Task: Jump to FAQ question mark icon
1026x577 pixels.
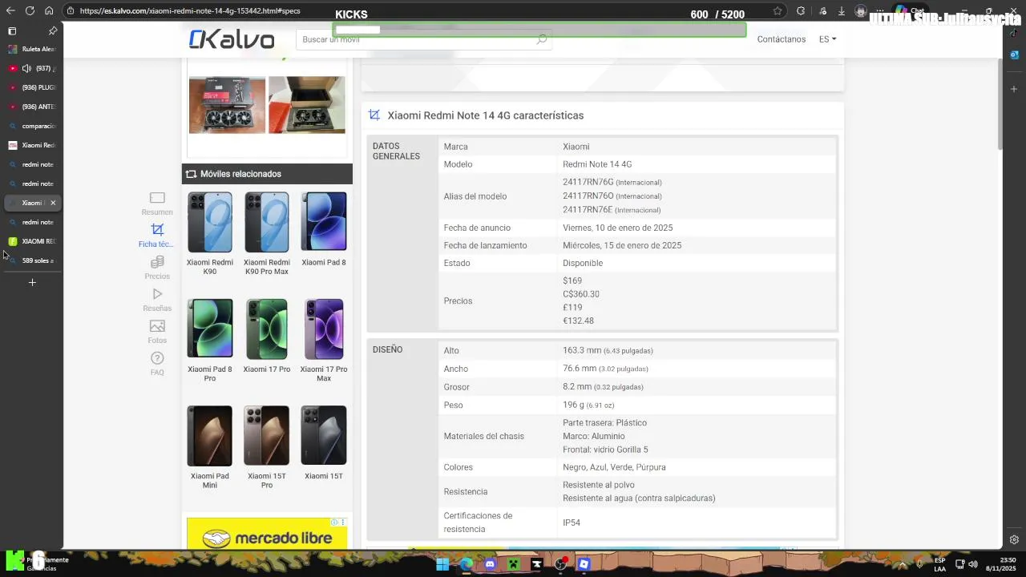Action: [157, 358]
